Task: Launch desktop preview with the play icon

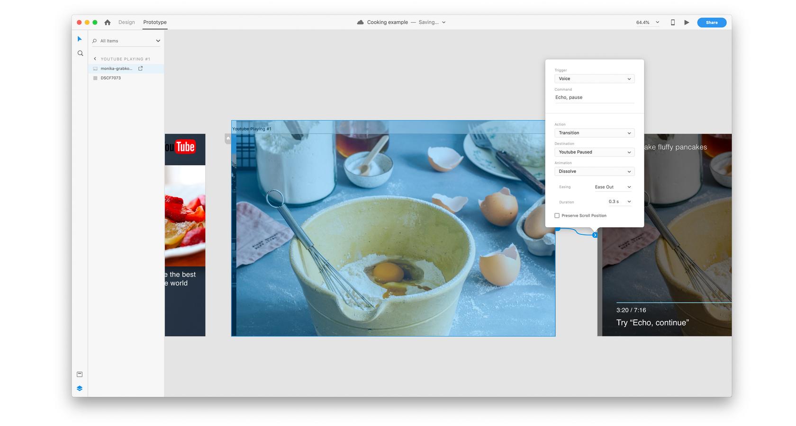Action: click(x=687, y=22)
